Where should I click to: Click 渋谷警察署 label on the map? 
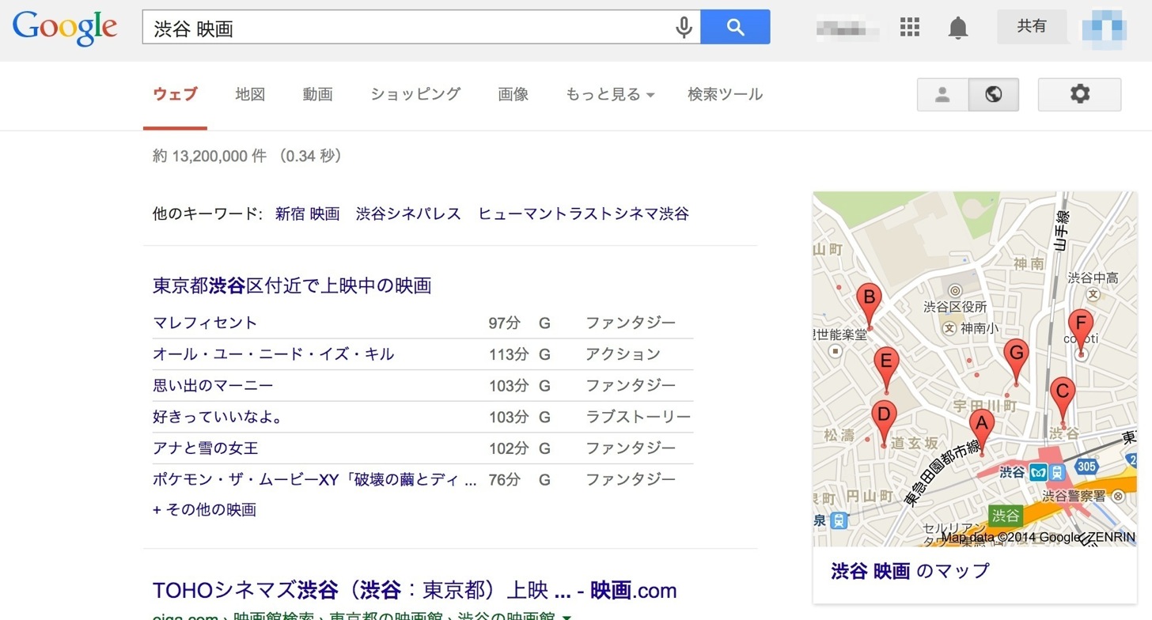click(x=1074, y=496)
